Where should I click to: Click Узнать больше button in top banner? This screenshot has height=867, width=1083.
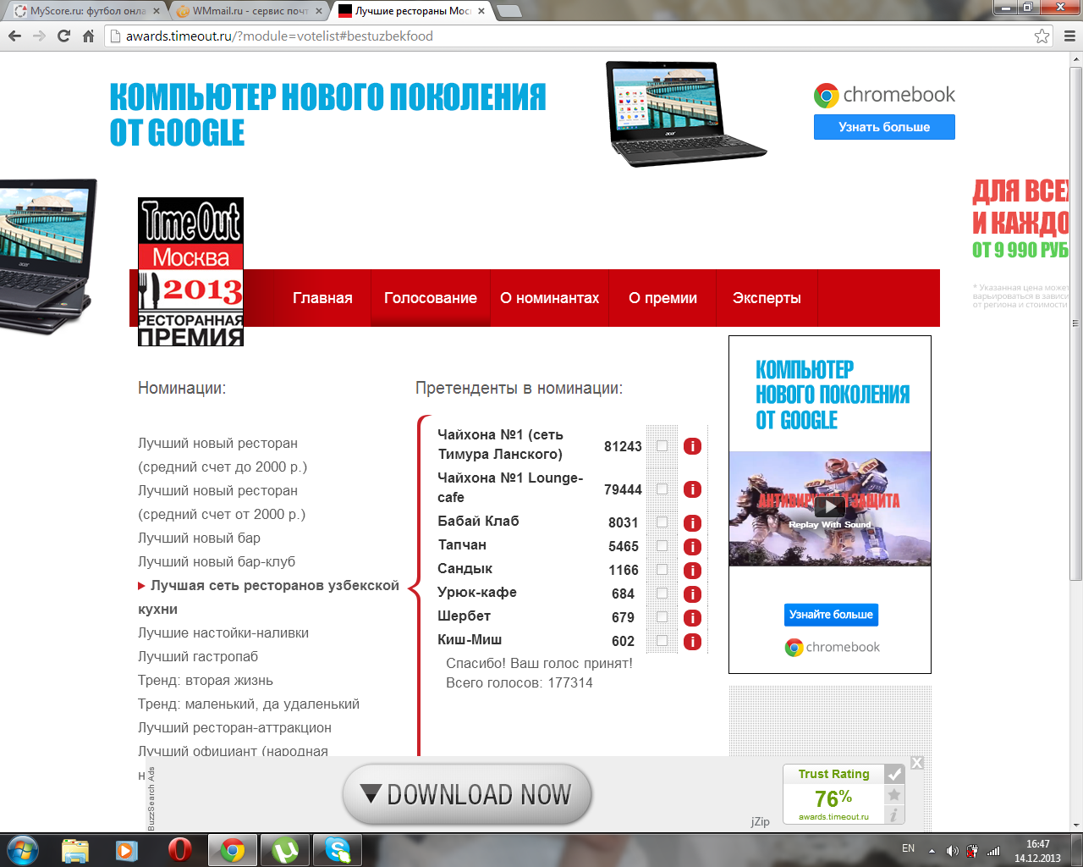[x=884, y=127]
